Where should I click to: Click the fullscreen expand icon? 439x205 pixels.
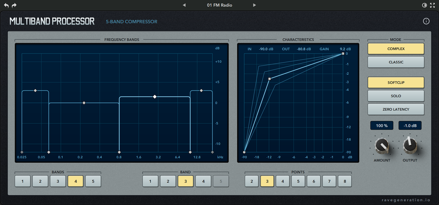tap(432, 5)
